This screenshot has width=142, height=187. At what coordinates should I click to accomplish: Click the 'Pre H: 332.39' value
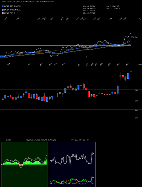pos(89,8)
